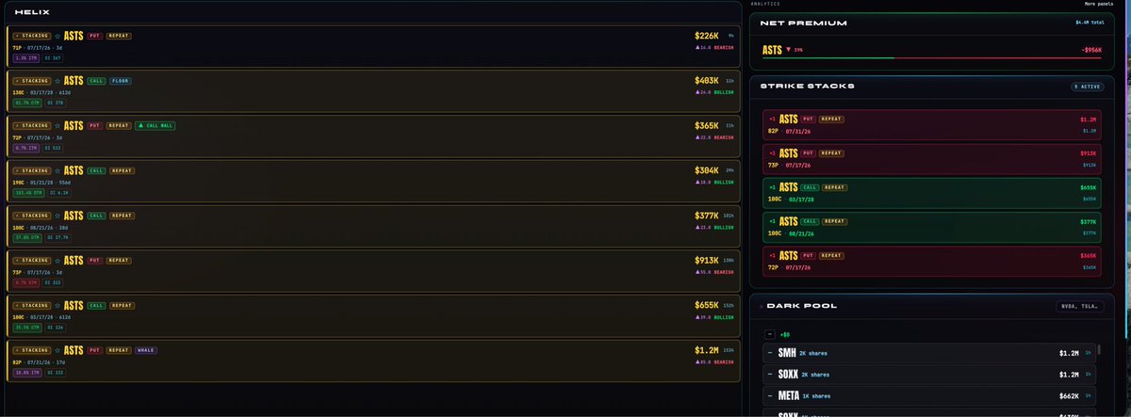Image resolution: width=1131 pixels, height=417 pixels.
Task: Click STACKING badge on the 82P whale row
Action: [31, 350]
